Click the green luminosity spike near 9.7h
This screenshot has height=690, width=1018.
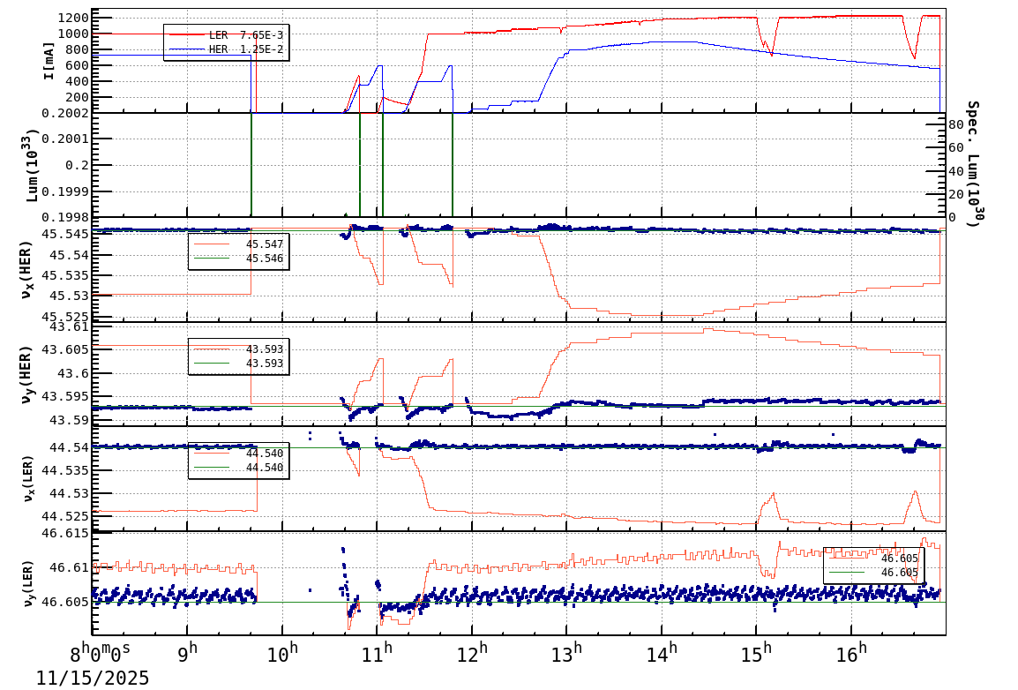(251, 163)
